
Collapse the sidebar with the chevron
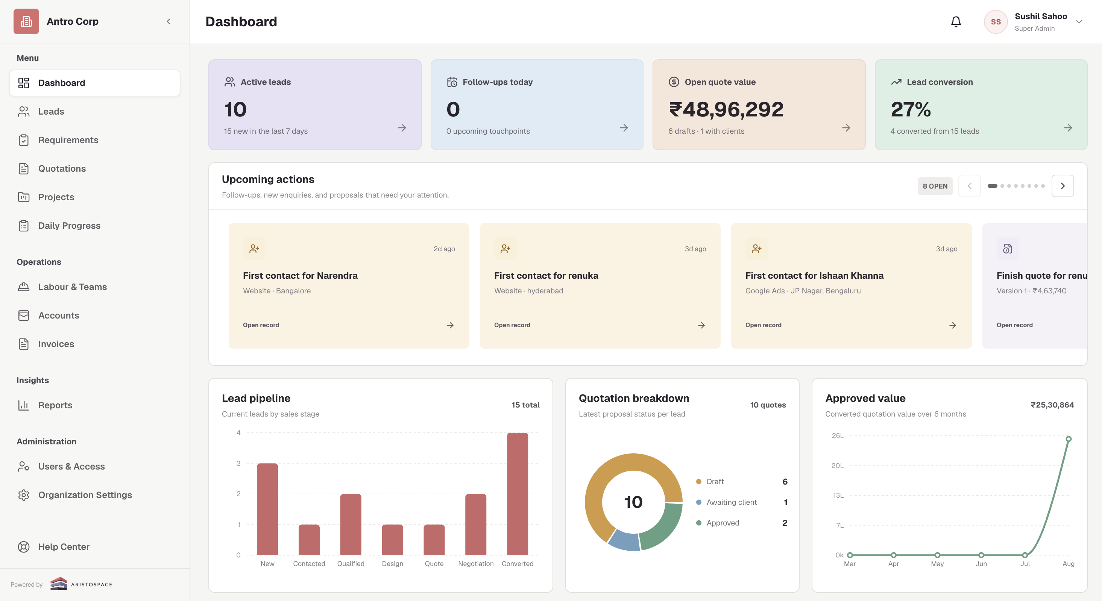point(168,21)
